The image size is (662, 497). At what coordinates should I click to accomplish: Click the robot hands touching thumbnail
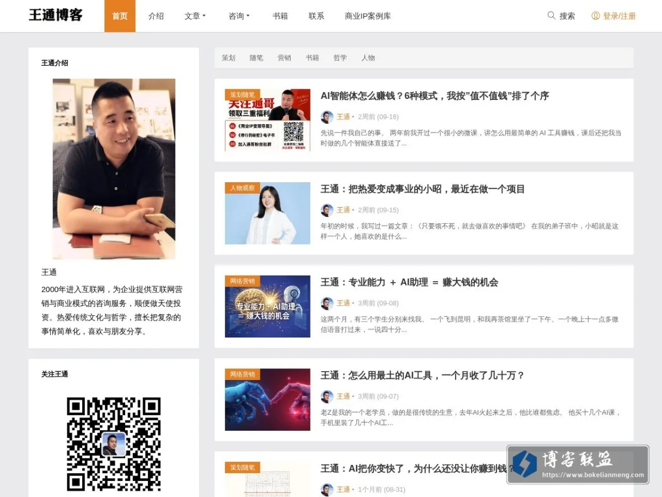click(x=268, y=400)
